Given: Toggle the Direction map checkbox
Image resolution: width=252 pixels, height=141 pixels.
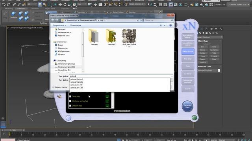Looking at the screenshot, I should click(70, 106).
